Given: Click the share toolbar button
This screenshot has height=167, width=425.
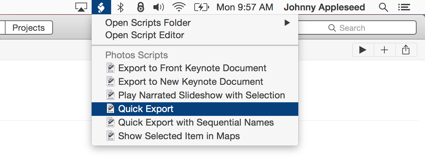Looking at the screenshot, I should tap(406, 50).
